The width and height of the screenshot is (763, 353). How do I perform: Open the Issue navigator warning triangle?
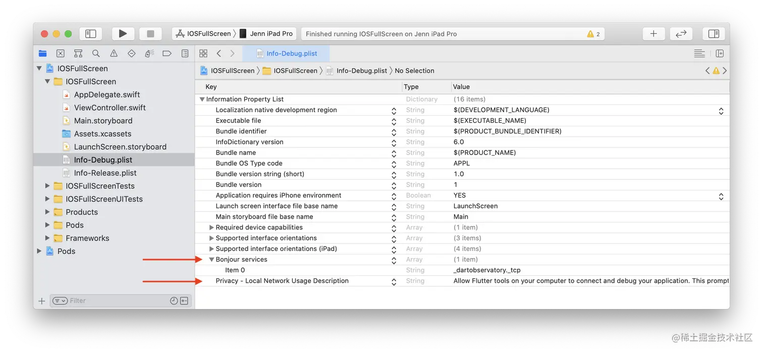114,53
